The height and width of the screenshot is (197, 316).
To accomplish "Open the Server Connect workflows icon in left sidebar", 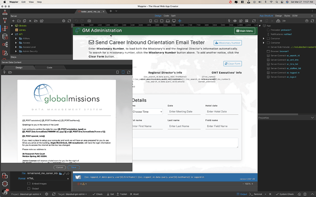I will [5, 28].
